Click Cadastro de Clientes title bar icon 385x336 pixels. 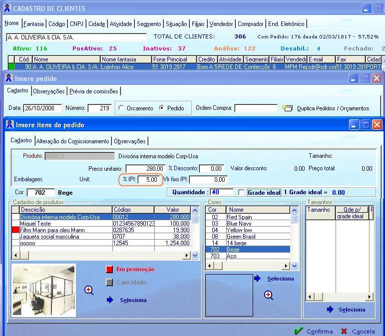(x=7, y=8)
